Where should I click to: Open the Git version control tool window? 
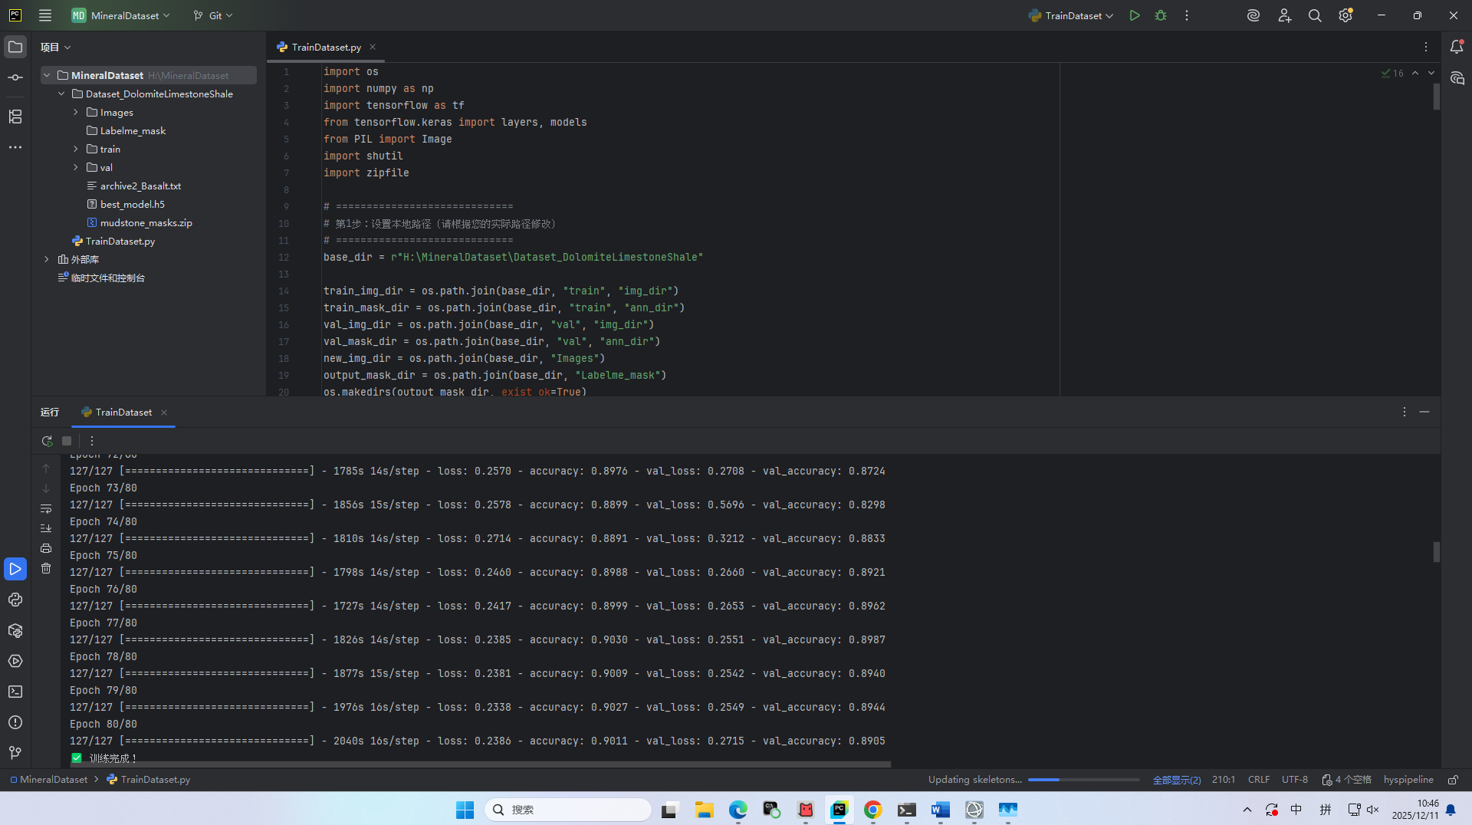[15, 753]
